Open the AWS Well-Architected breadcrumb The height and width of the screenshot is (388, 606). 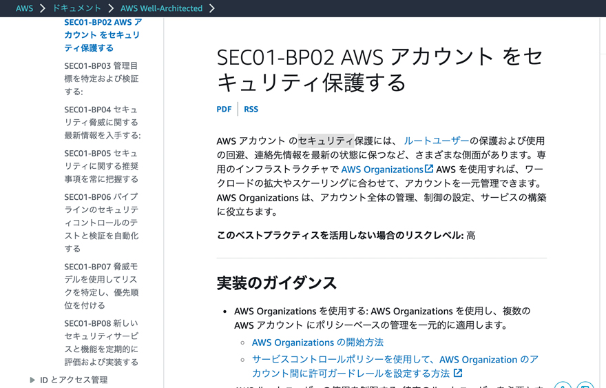161,8
